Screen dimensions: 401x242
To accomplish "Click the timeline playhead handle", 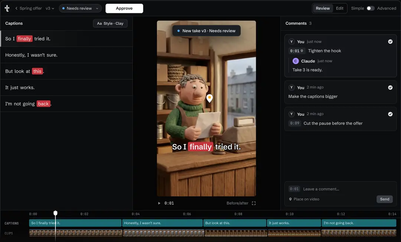I will (55, 213).
